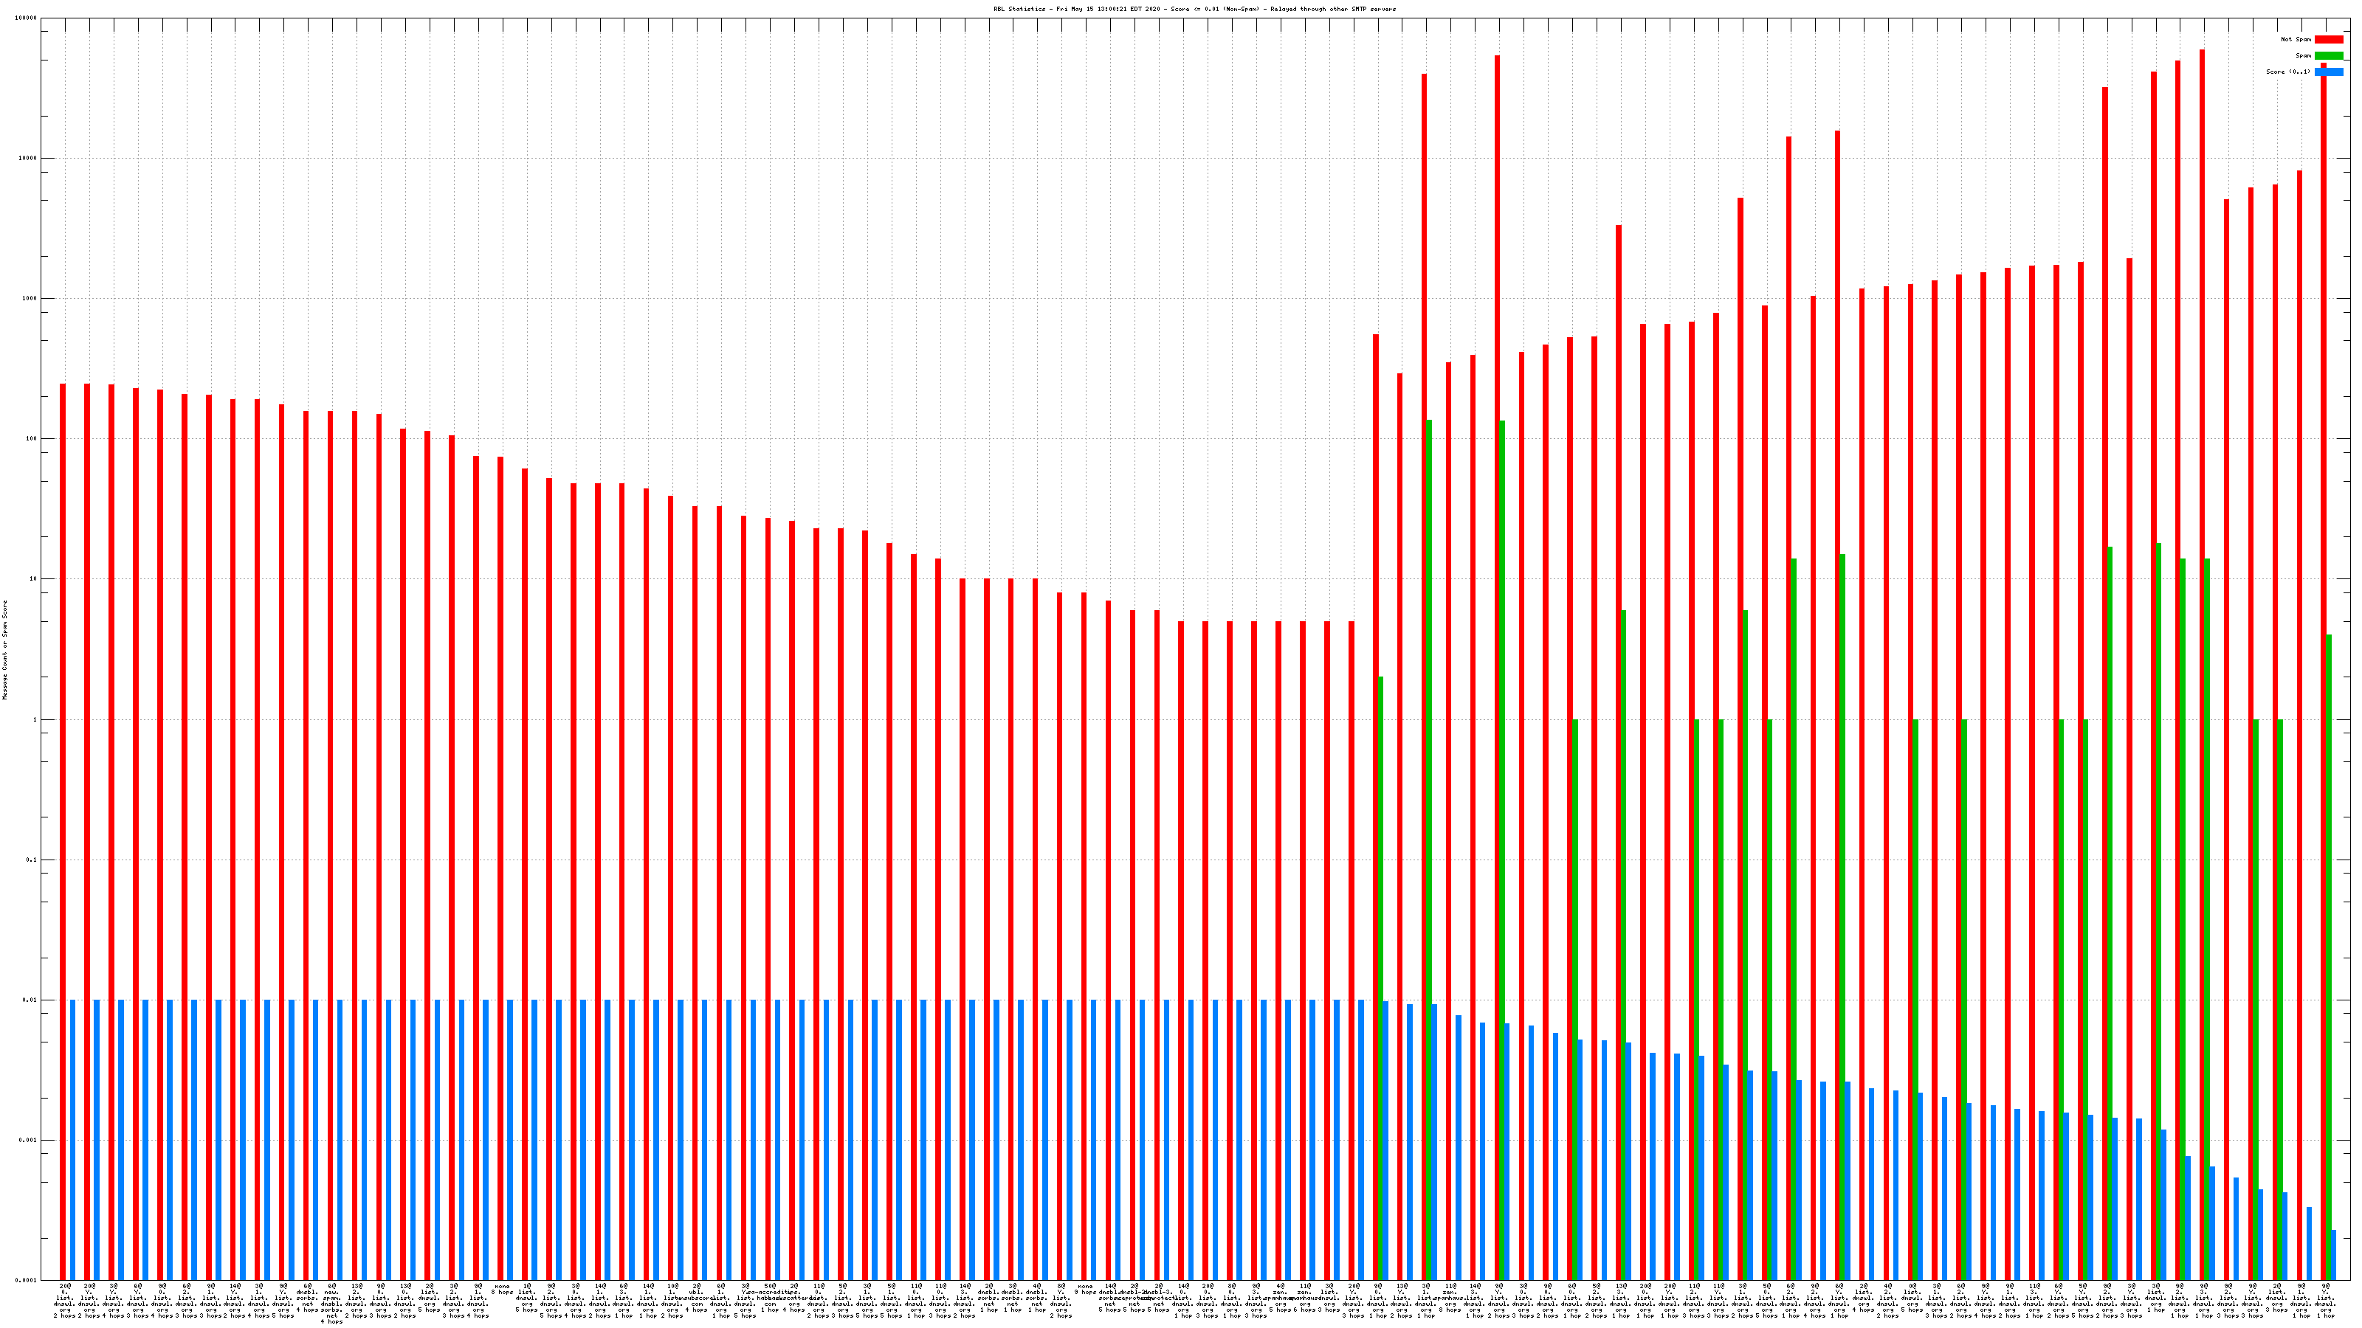Click the first X-axis label '20@ 0.list.dnswl.org 2 hops'
Screen dimensions: 2362x1328
coord(65,1301)
